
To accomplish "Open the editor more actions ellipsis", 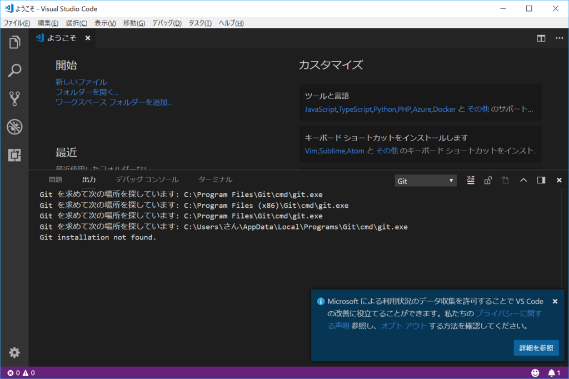I will (x=559, y=38).
